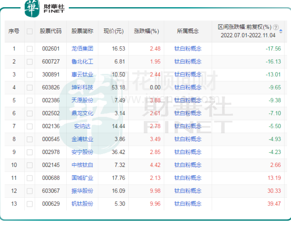Screen dimensions: 291x226
Task: Select price cell 17.76
Action: click(x=118, y=178)
